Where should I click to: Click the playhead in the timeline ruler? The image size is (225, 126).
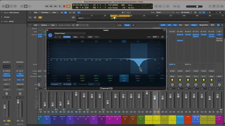coord(115,18)
